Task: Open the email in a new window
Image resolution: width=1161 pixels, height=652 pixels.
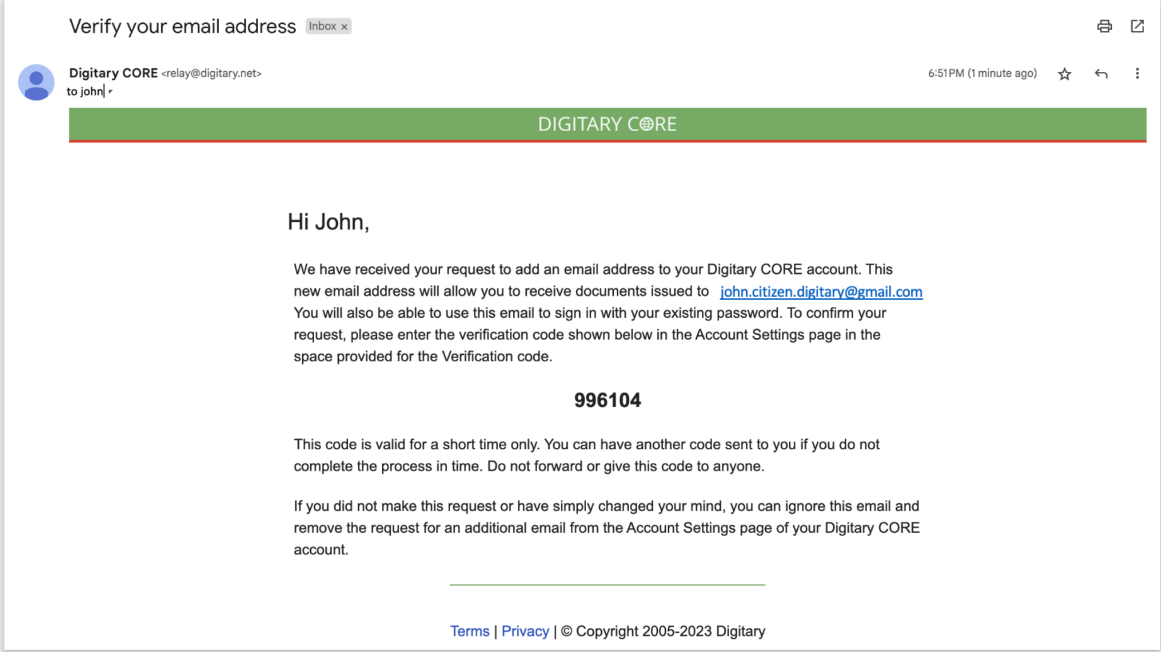Action: (x=1137, y=26)
